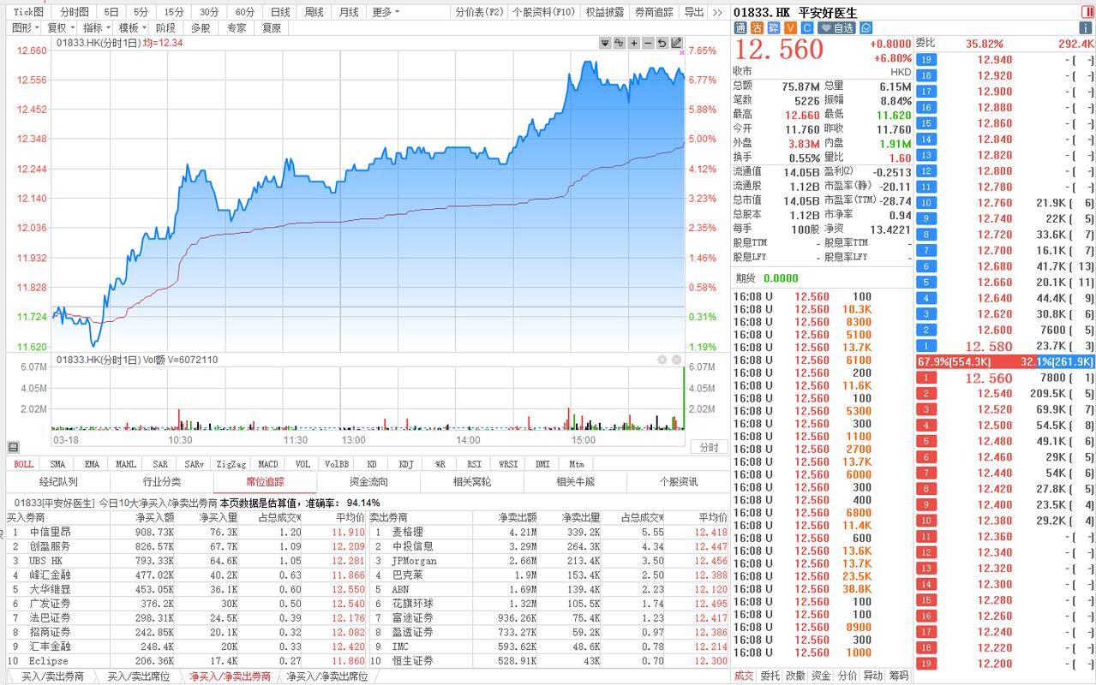Click the chart undo arrow icon
1096x685 pixels.
662,43
